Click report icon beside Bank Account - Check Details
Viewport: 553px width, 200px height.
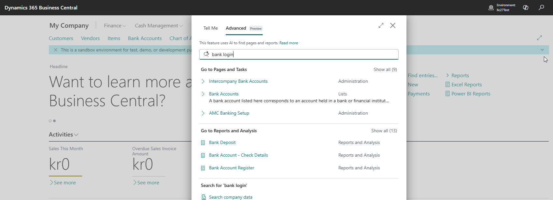coord(203,155)
